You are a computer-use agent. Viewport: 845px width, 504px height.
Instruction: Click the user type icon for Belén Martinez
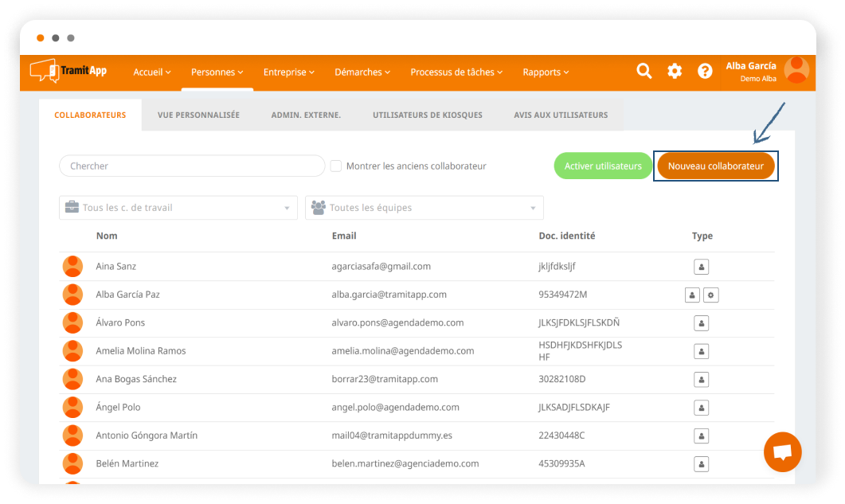pyautogui.click(x=702, y=464)
